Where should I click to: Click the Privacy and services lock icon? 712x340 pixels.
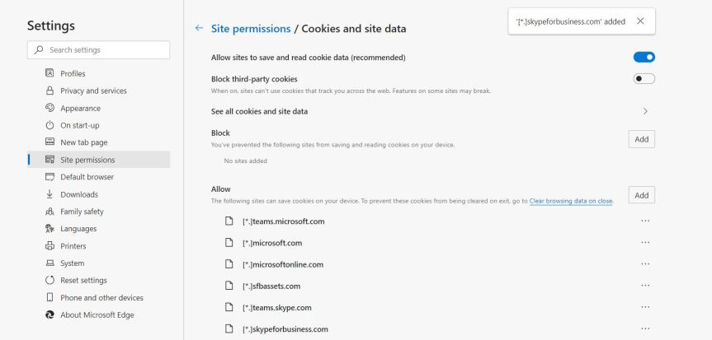[x=50, y=91]
